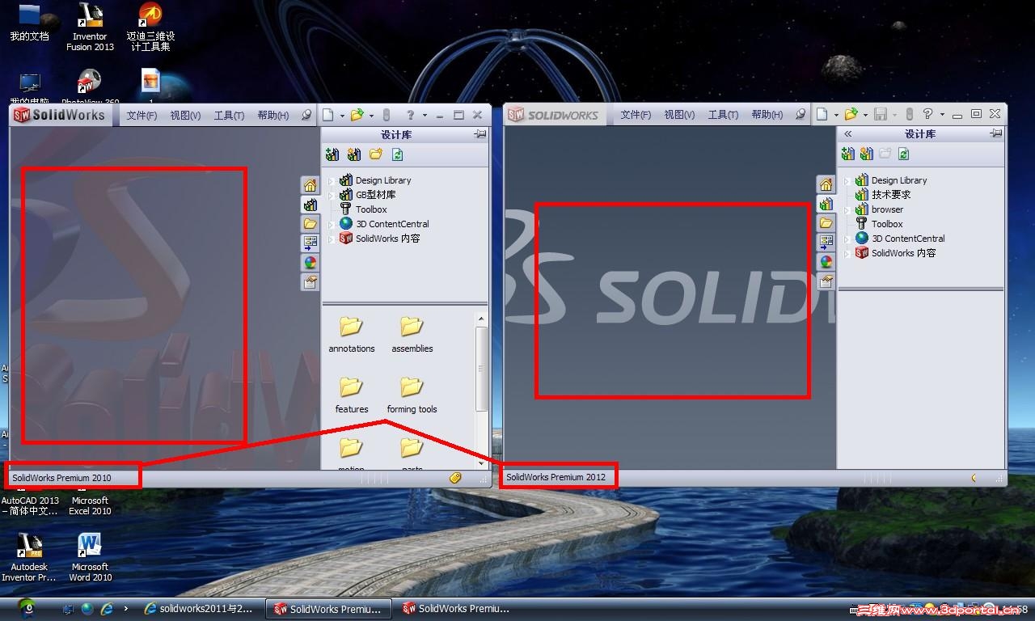Screen dimensions: 1035x621
Task: Select the forming tools folder in 2010 library
Action: click(412, 395)
